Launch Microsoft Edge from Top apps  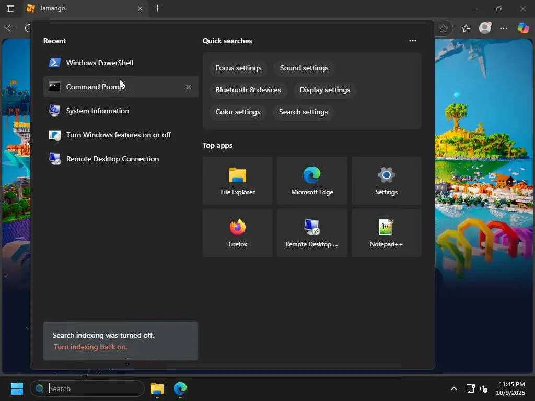(312, 181)
